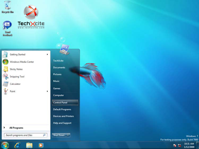The height and width of the screenshot is (149, 199).
Task: Open Music from the Start menu
Action: tap(56, 81)
